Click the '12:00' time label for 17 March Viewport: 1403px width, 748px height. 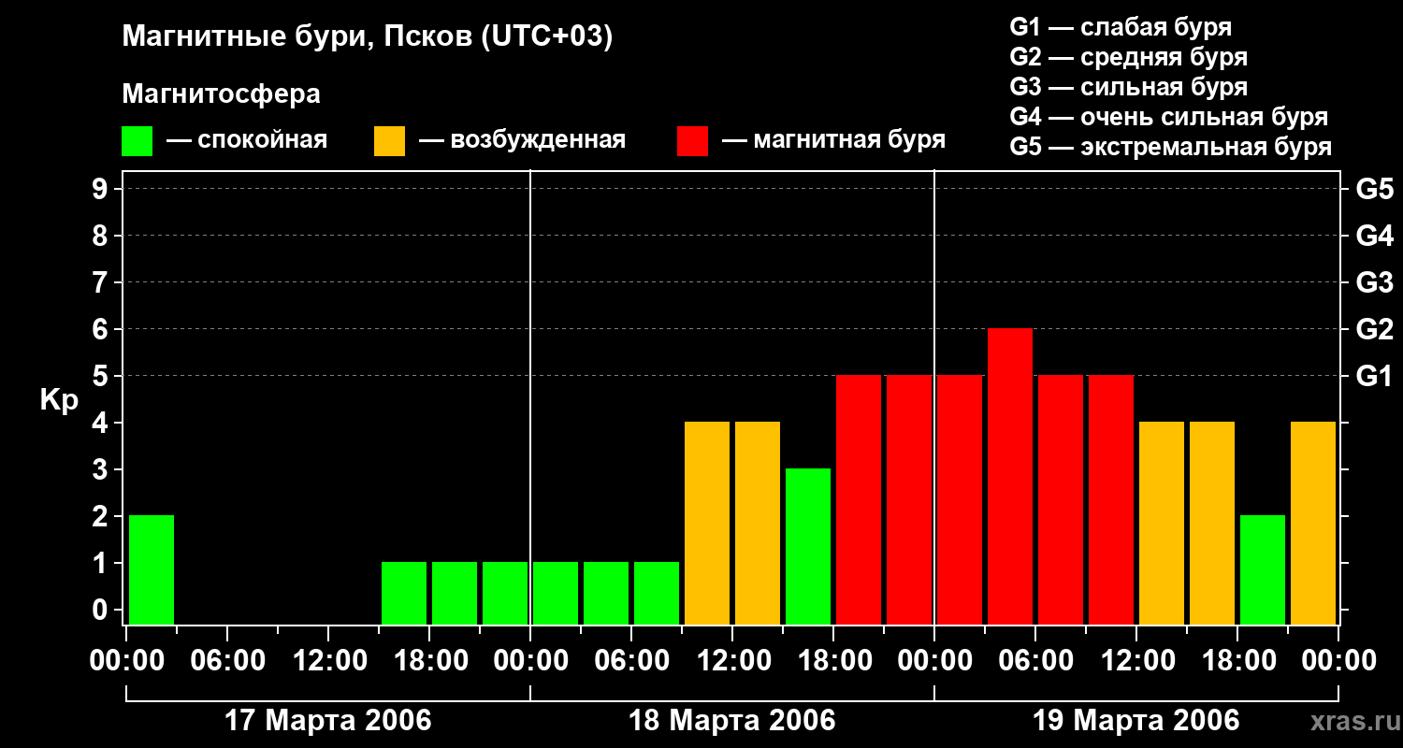tap(329, 661)
